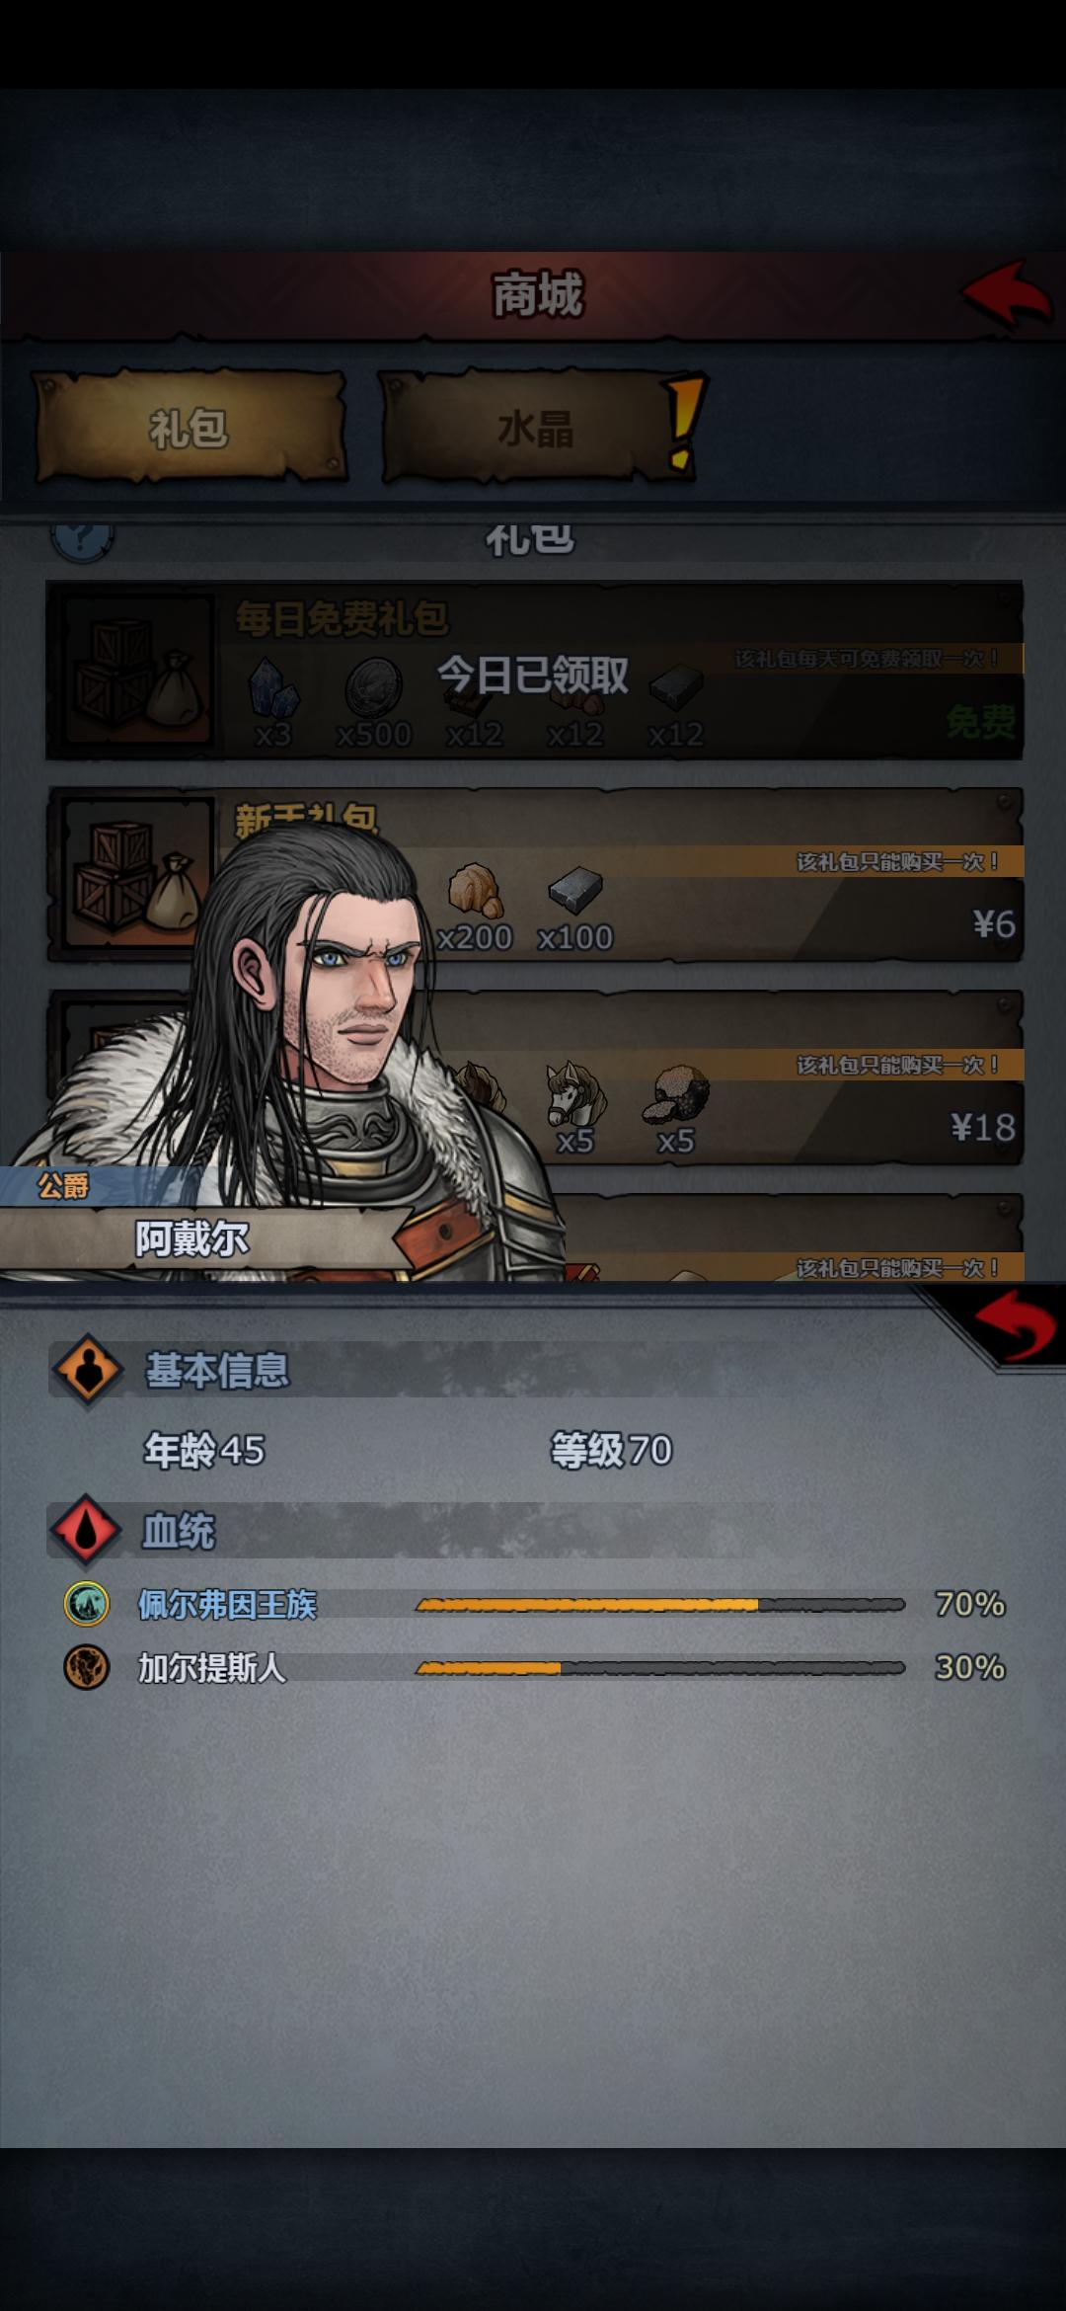The image size is (1066, 2311).
Task: Click the 佩尔弗因王族 70% bloodline bar
Action: click(x=659, y=1604)
